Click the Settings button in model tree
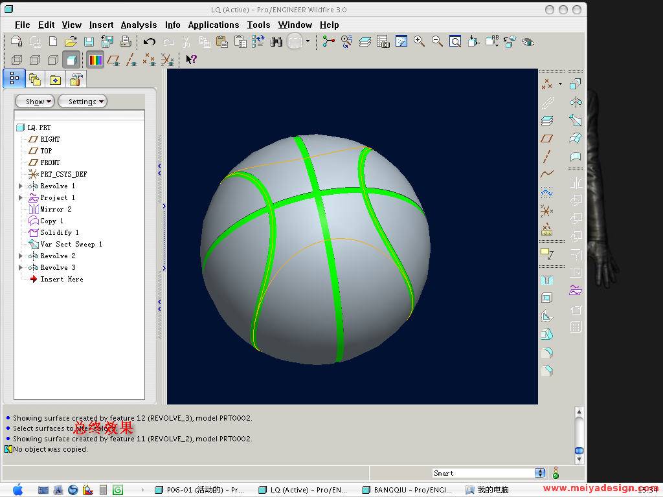The width and height of the screenshot is (663, 497). [x=82, y=102]
